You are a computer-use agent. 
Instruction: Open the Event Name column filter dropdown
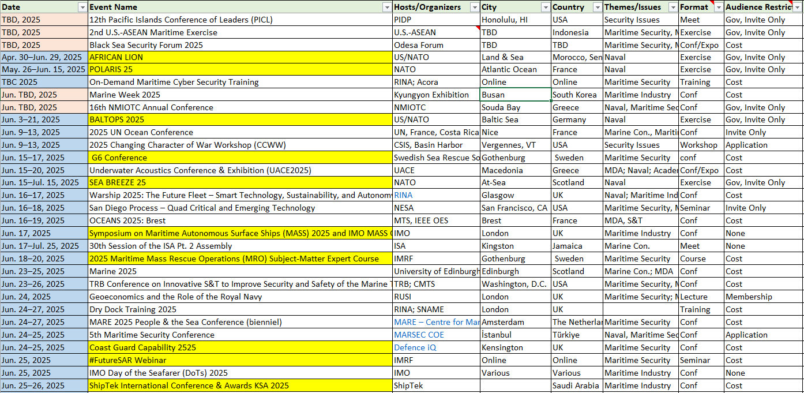point(386,7)
